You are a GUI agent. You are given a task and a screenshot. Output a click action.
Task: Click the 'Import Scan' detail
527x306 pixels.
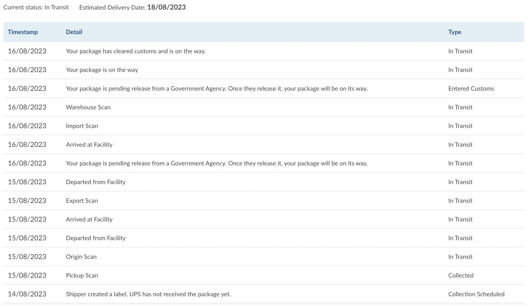82,126
